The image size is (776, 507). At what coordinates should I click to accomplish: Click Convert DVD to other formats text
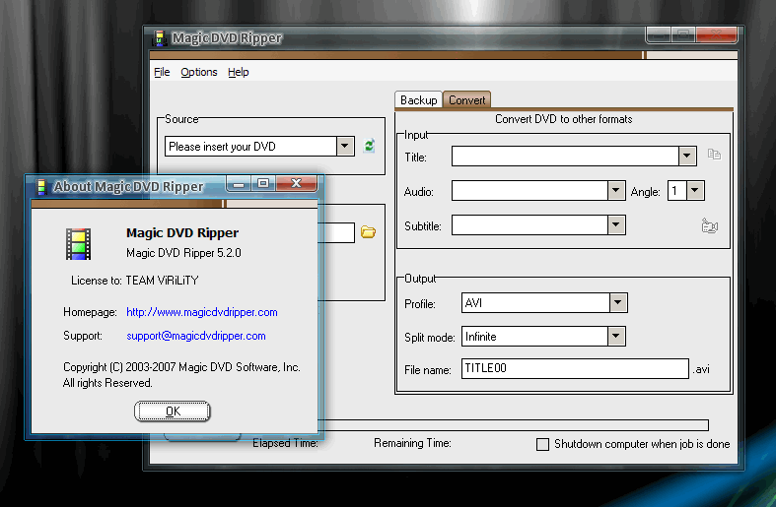tap(564, 119)
